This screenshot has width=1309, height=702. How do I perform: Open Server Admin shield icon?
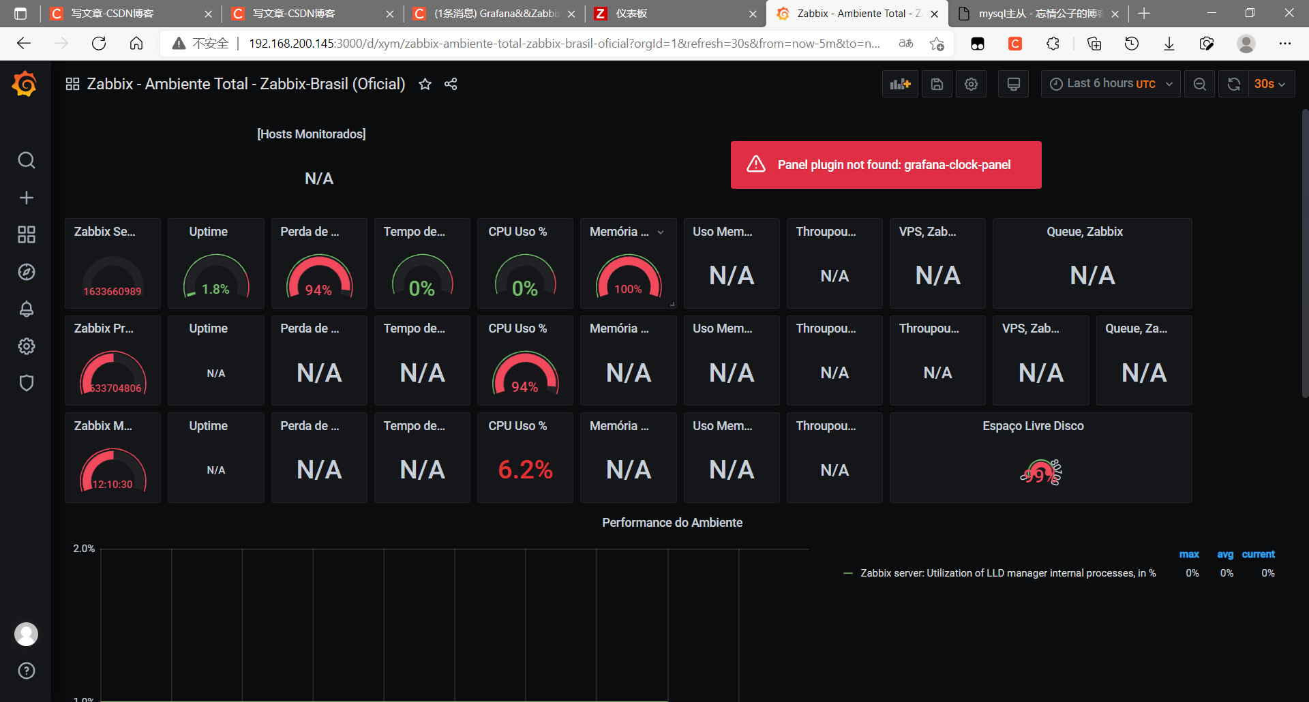(26, 383)
